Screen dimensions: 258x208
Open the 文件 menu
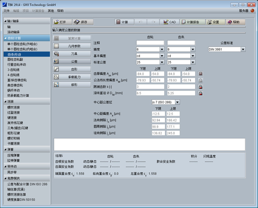pos(7,11)
